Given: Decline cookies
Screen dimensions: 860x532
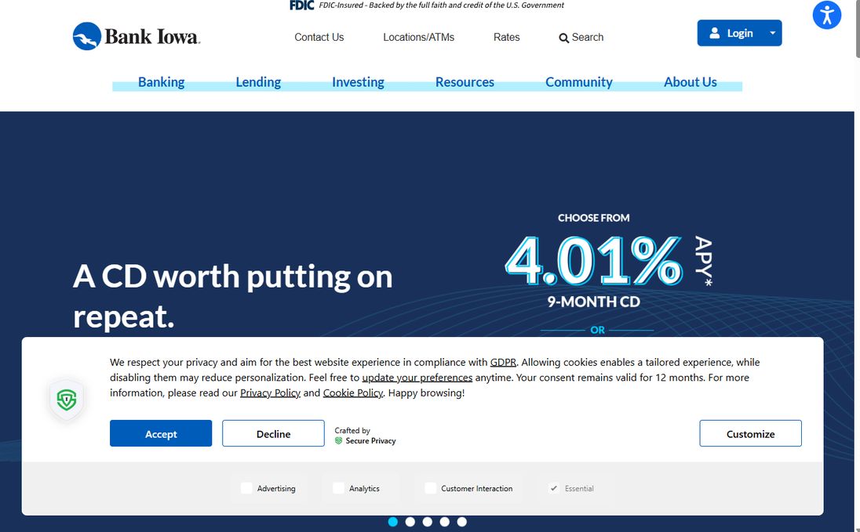Looking at the screenshot, I should 273,433.
